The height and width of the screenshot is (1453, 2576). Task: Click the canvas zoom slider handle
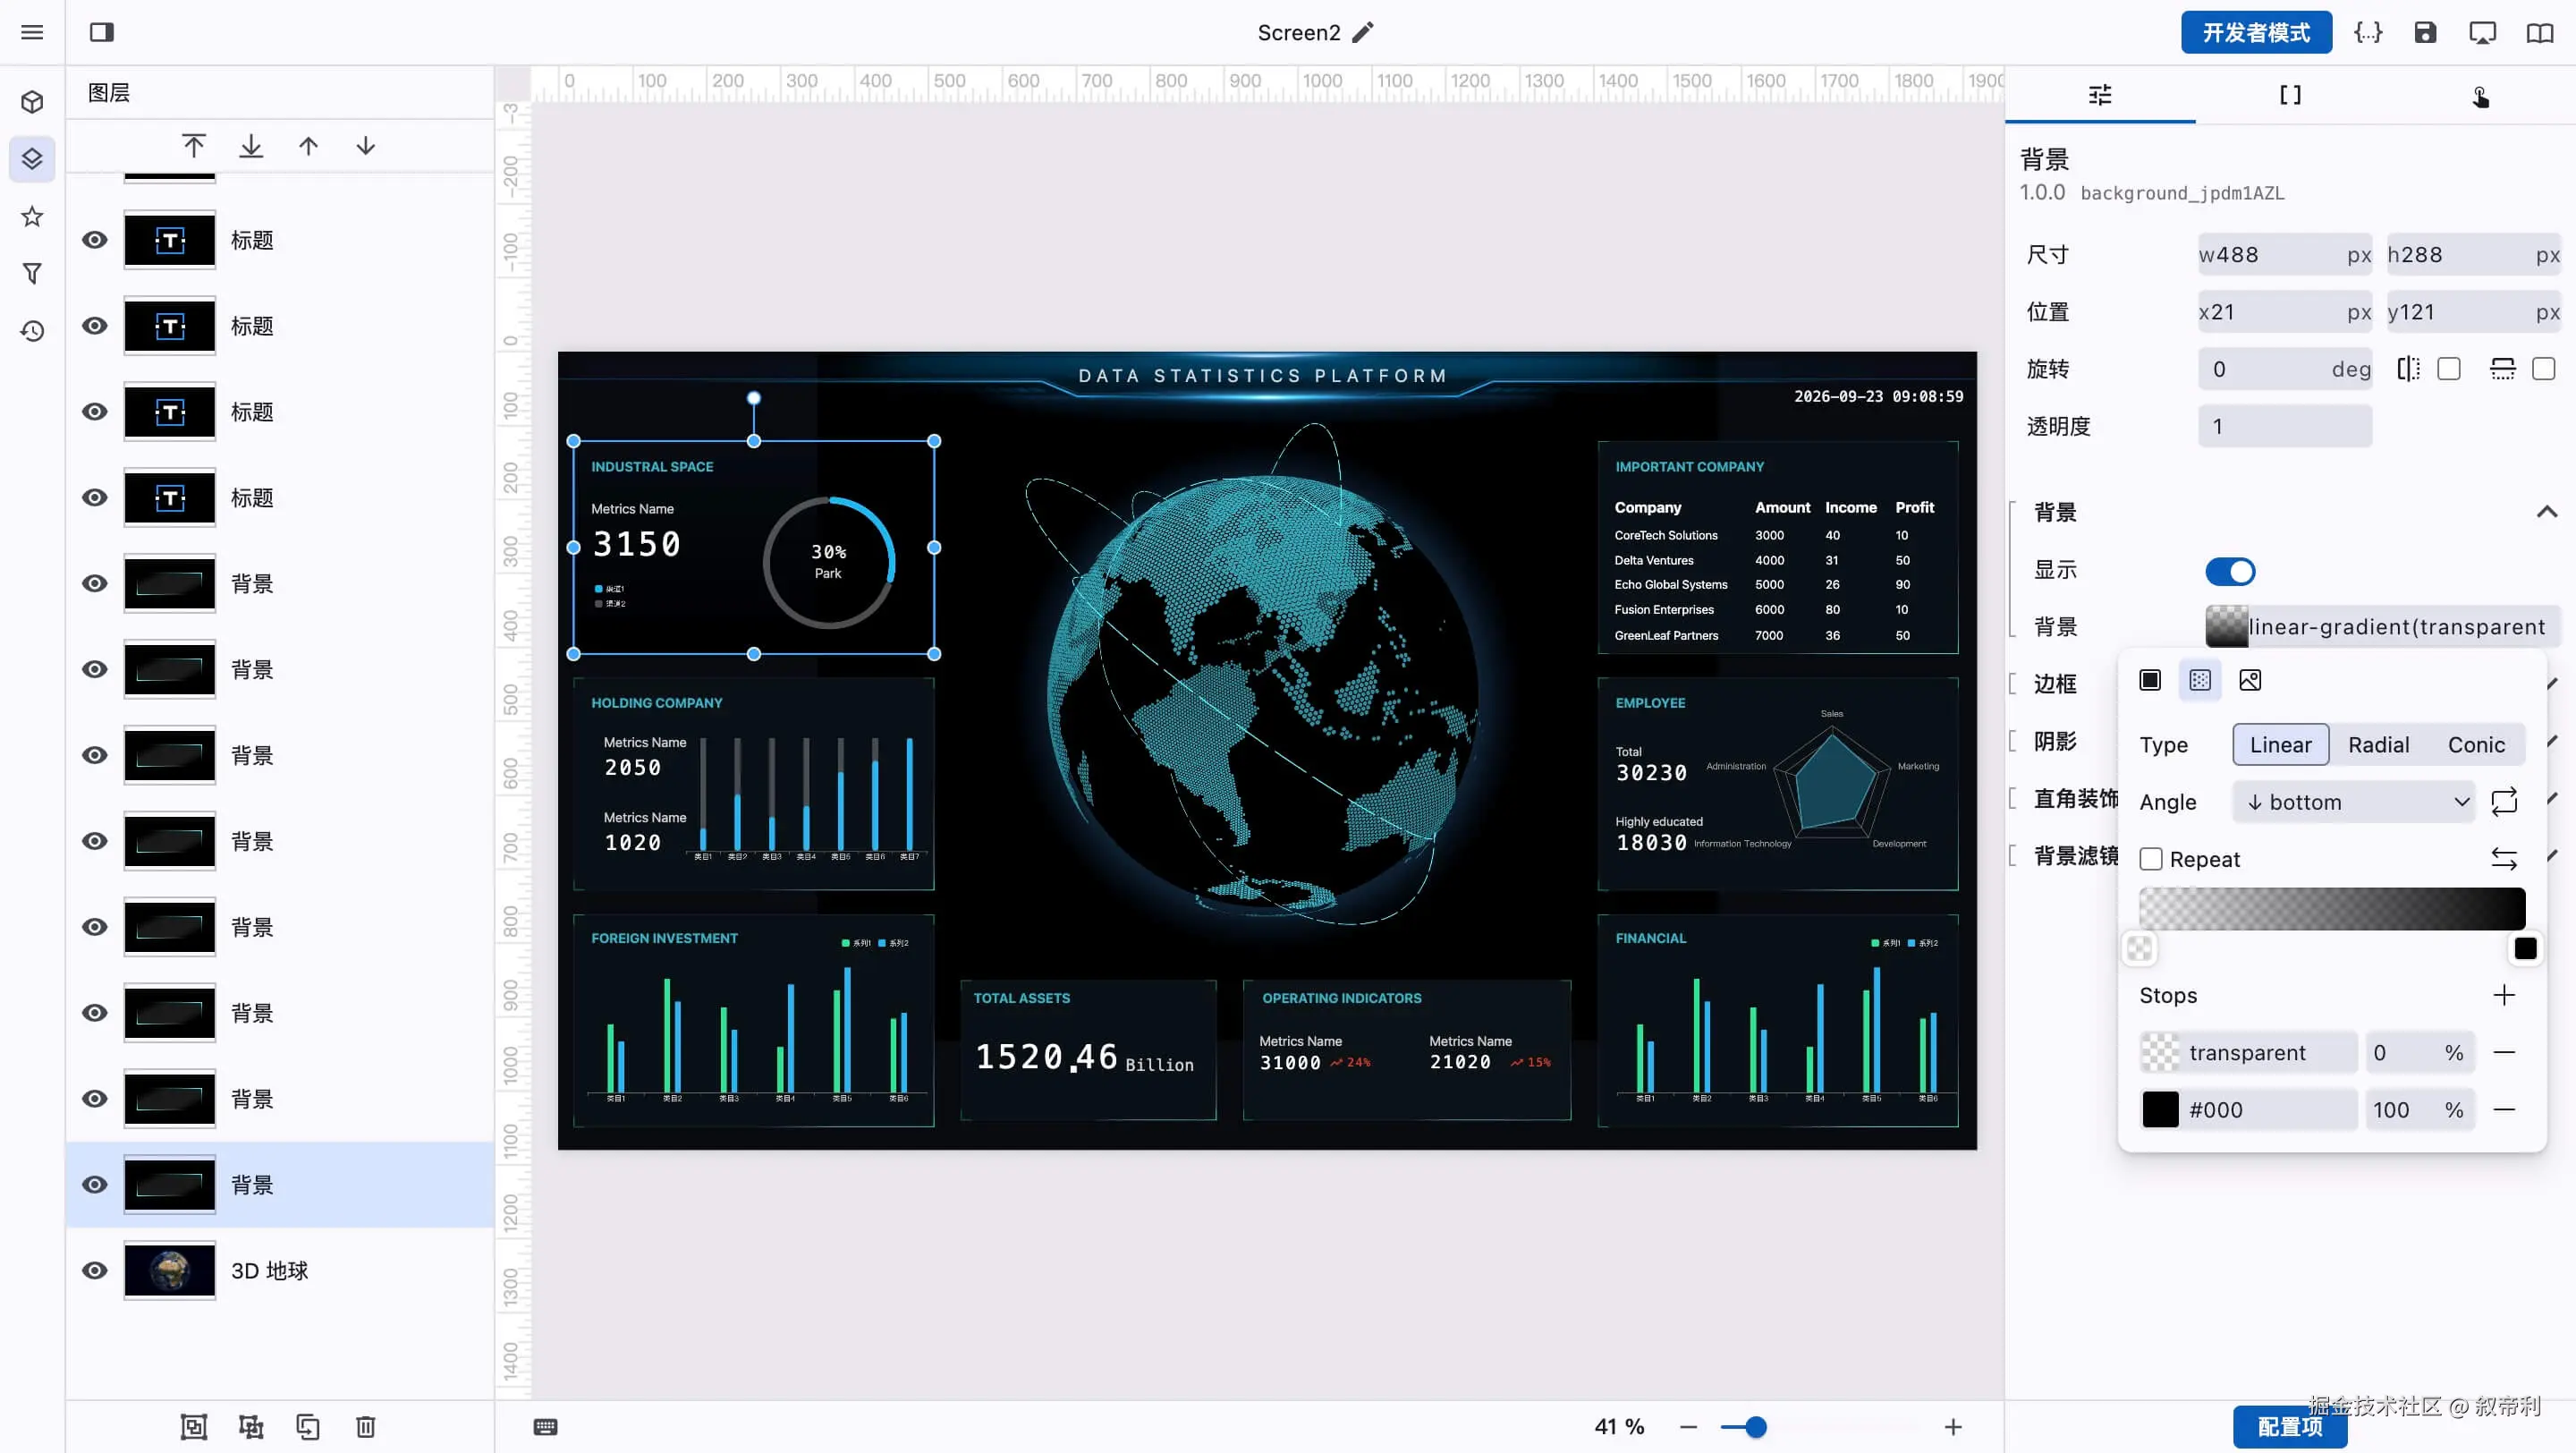(1755, 1427)
